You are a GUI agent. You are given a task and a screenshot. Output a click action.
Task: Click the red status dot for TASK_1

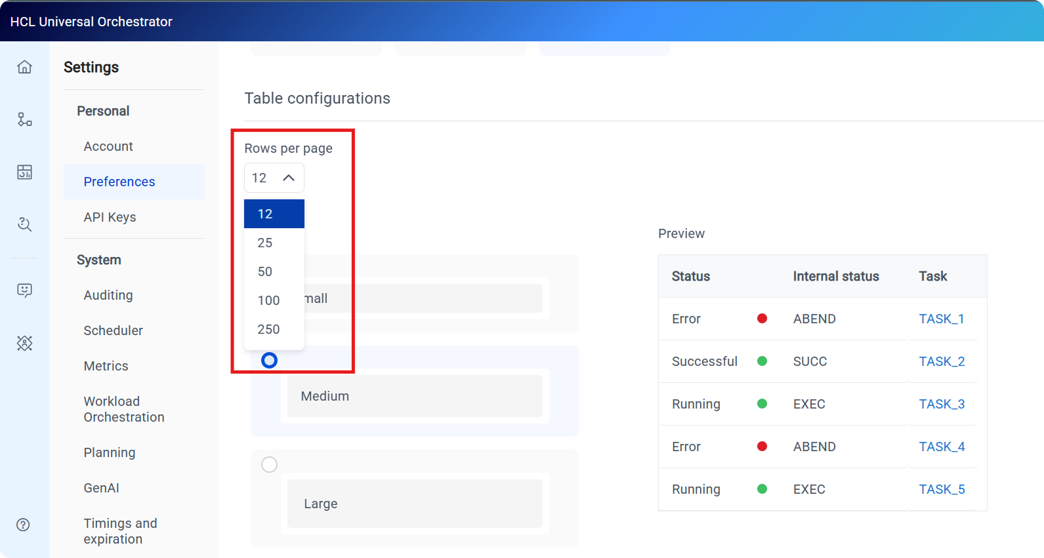762,319
